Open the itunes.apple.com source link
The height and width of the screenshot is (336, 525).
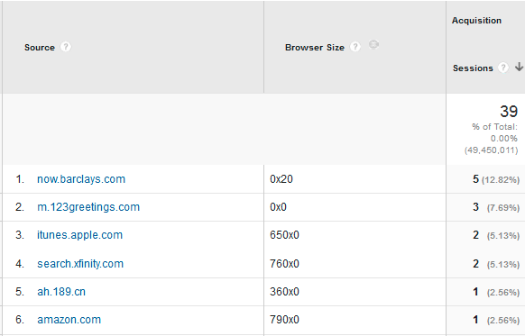point(79,235)
